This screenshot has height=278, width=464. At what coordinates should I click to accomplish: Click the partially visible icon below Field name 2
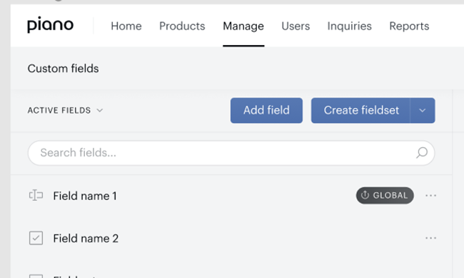36,276
